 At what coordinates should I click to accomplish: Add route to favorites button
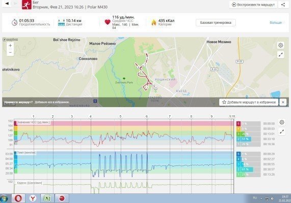pyautogui.click(x=249, y=102)
